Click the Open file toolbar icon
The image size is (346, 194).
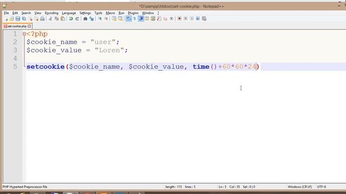pos(12,19)
